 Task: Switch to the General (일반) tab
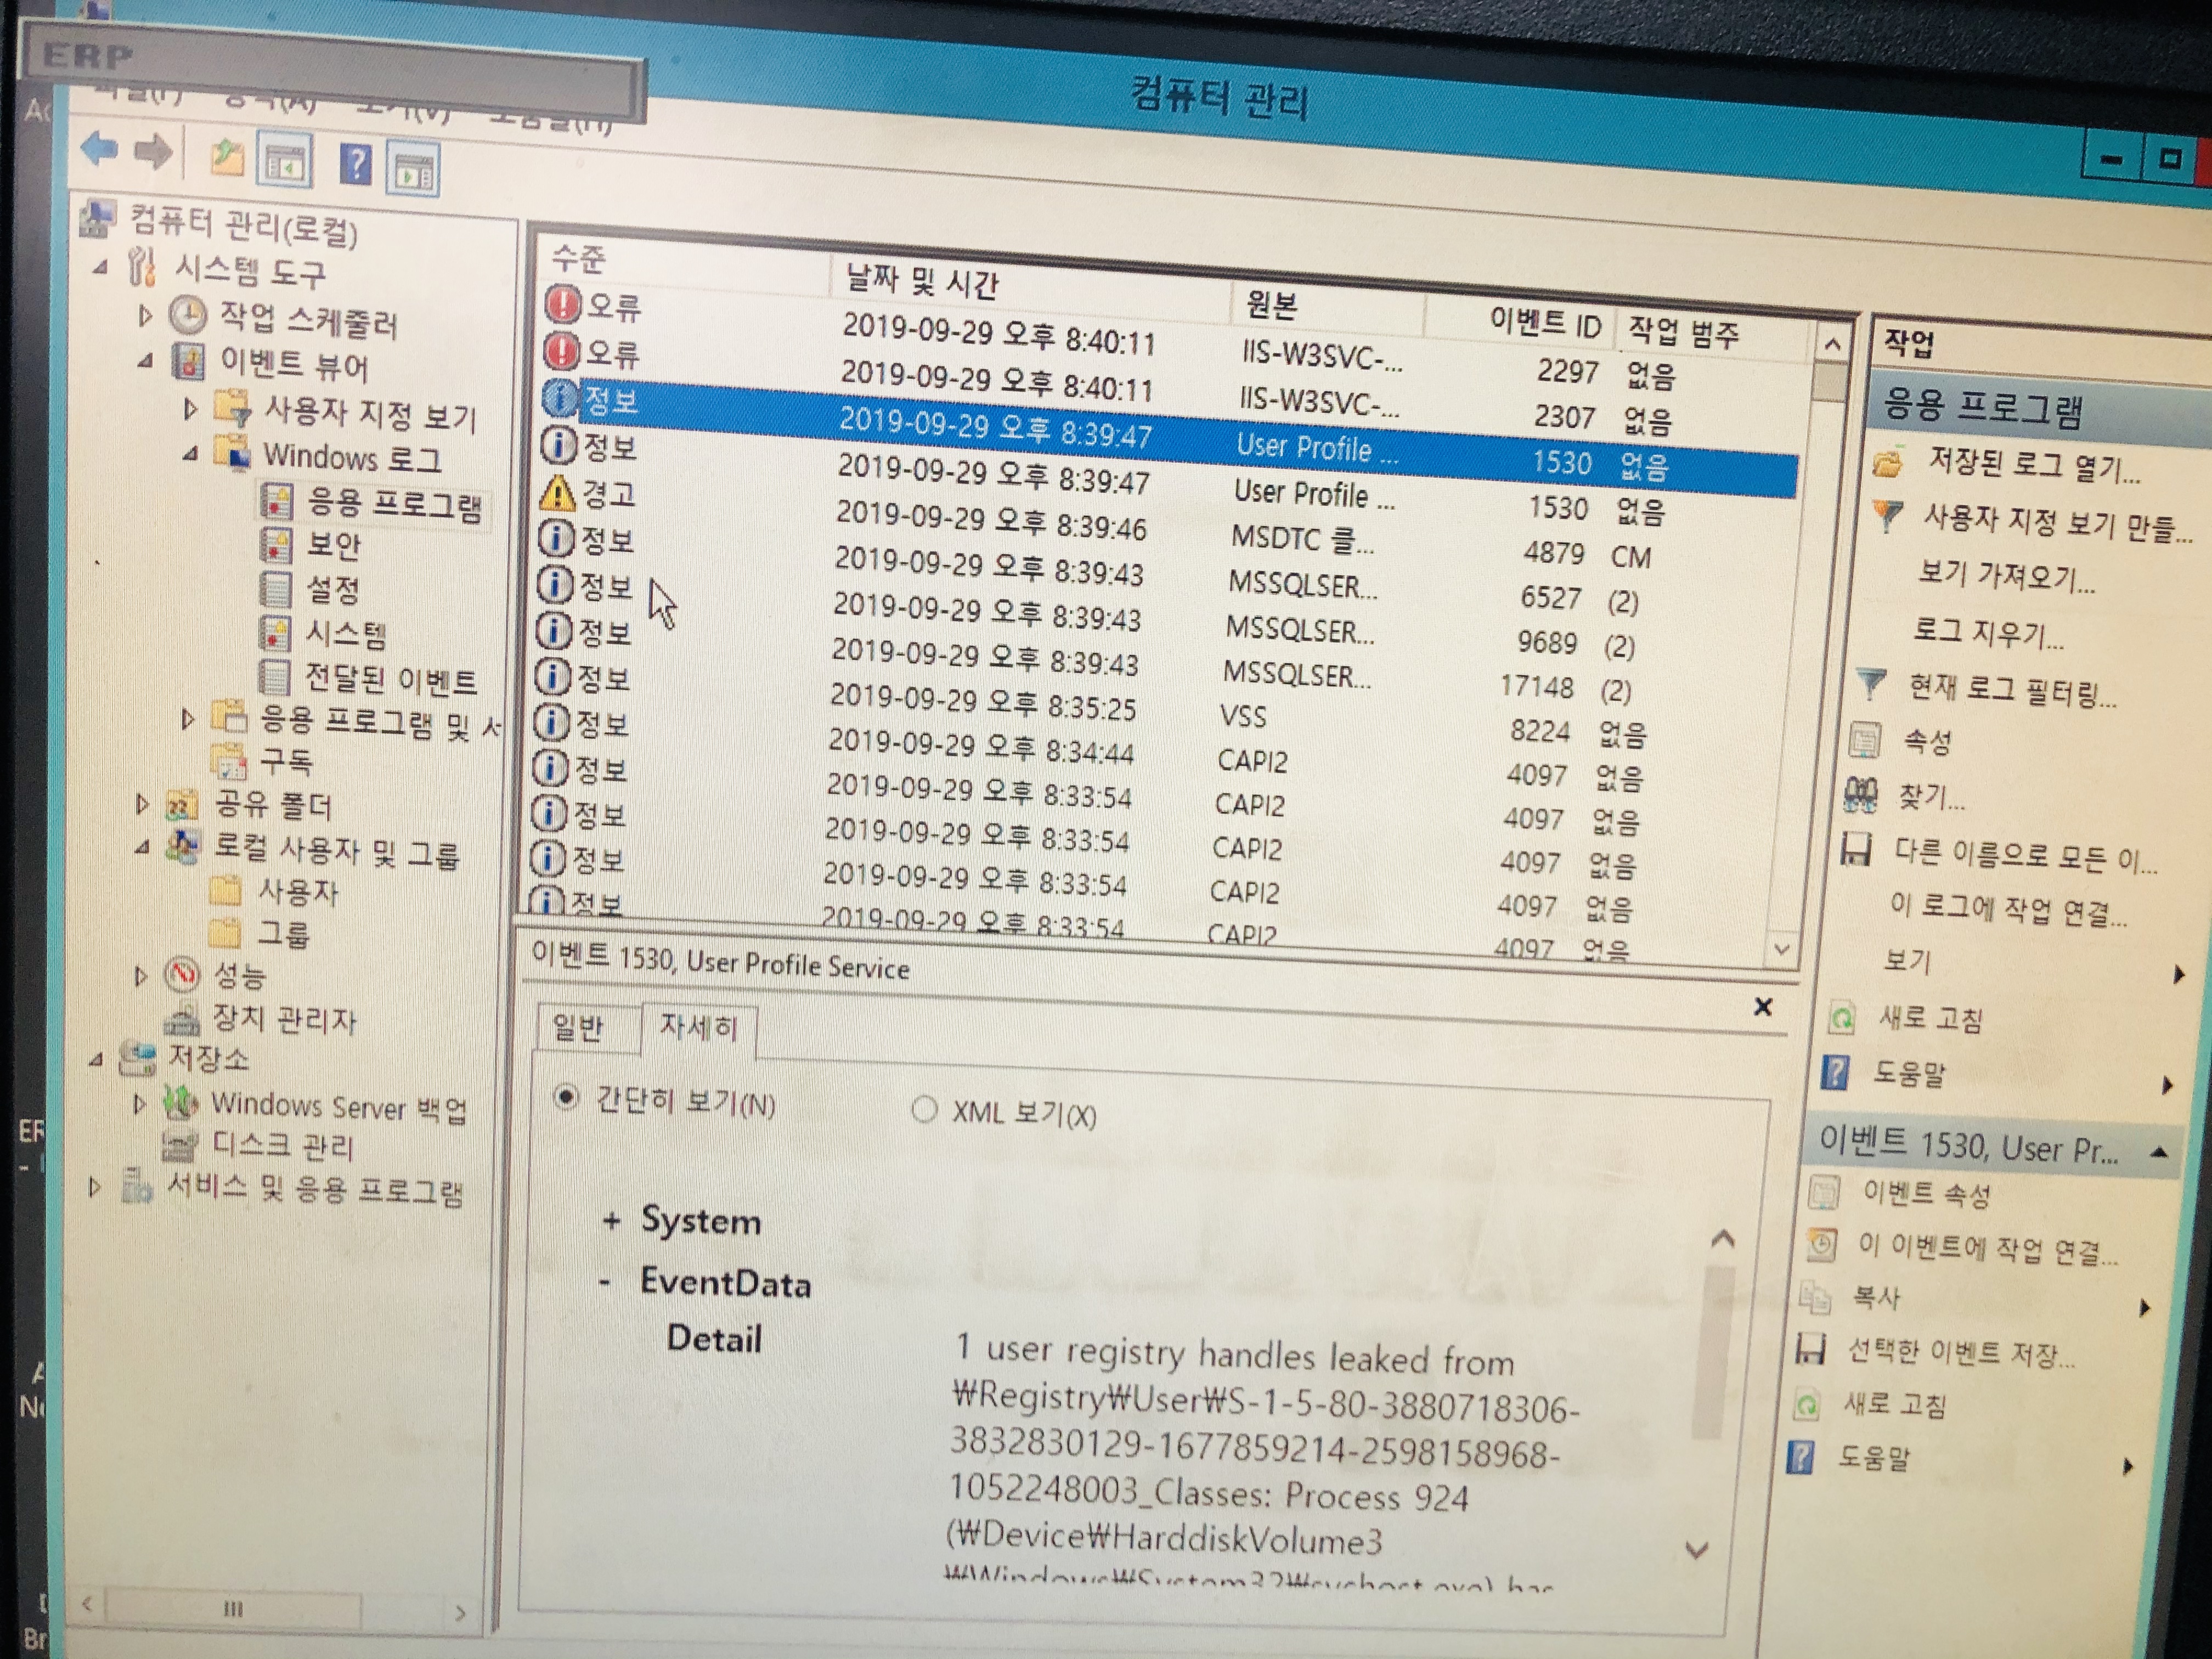coord(578,1027)
